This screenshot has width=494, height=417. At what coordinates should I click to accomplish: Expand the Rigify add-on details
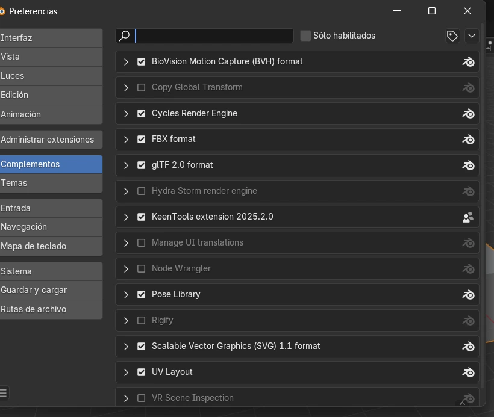126,321
